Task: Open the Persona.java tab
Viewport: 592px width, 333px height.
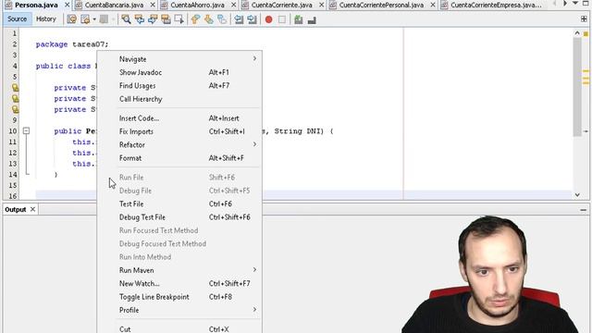Action: [x=36, y=5]
